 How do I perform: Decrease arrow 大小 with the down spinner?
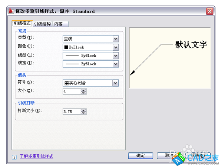coord(83,93)
